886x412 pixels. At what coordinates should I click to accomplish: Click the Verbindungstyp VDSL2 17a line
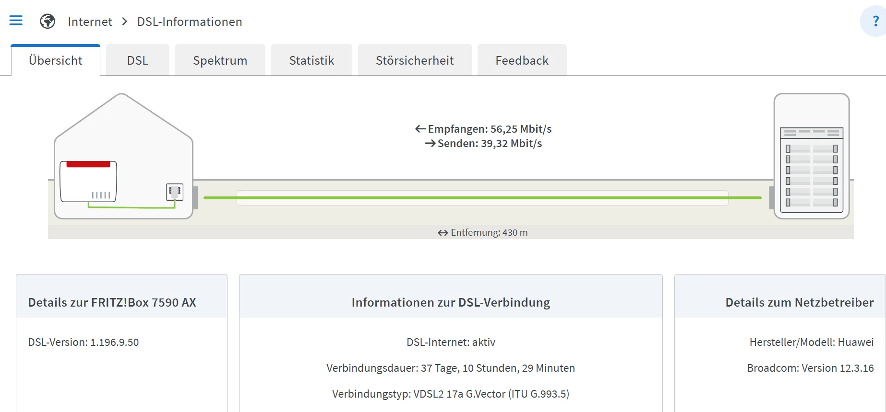click(x=451, y=394)
